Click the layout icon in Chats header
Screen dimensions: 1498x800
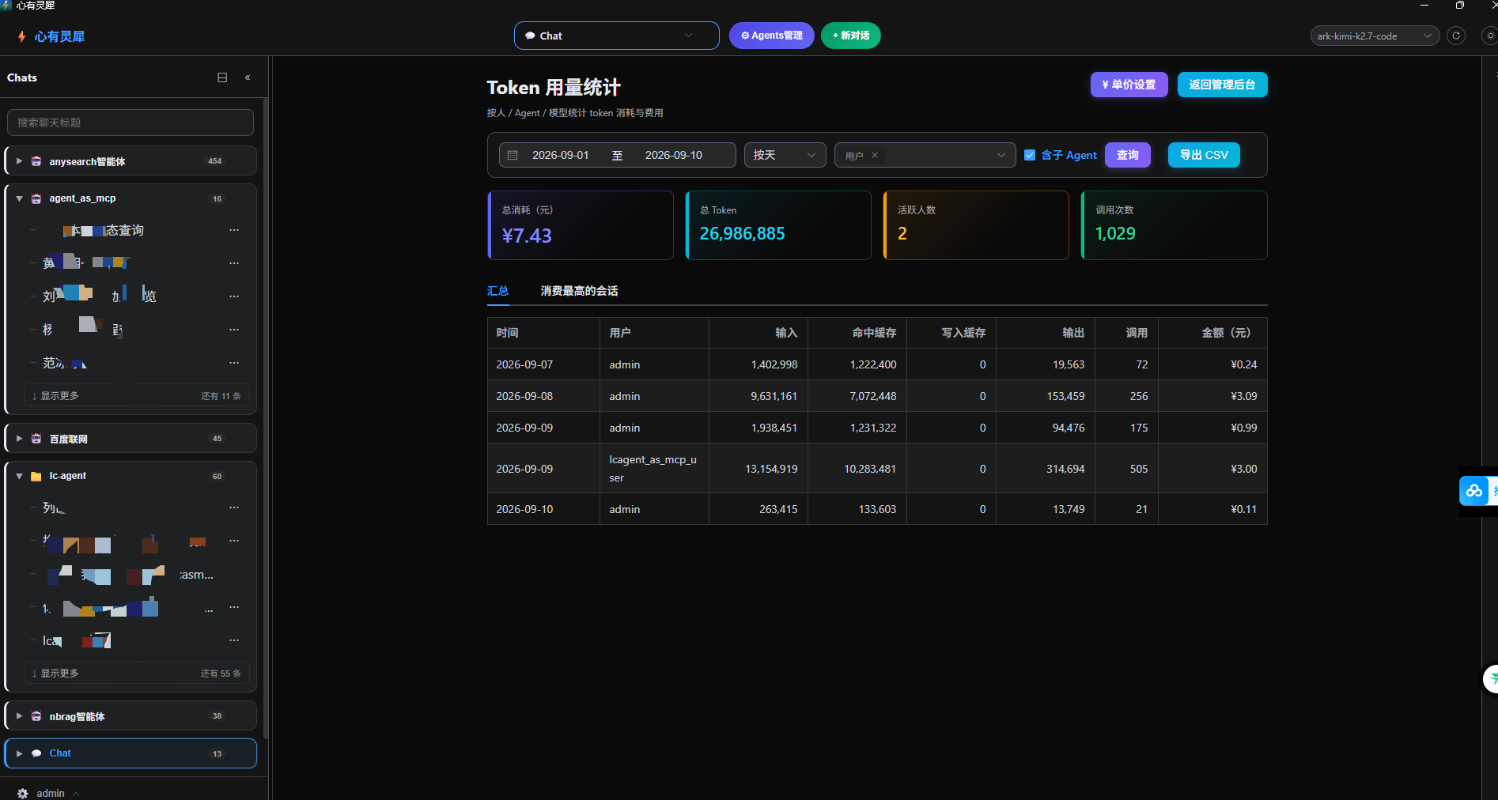(x=222, y=77)
